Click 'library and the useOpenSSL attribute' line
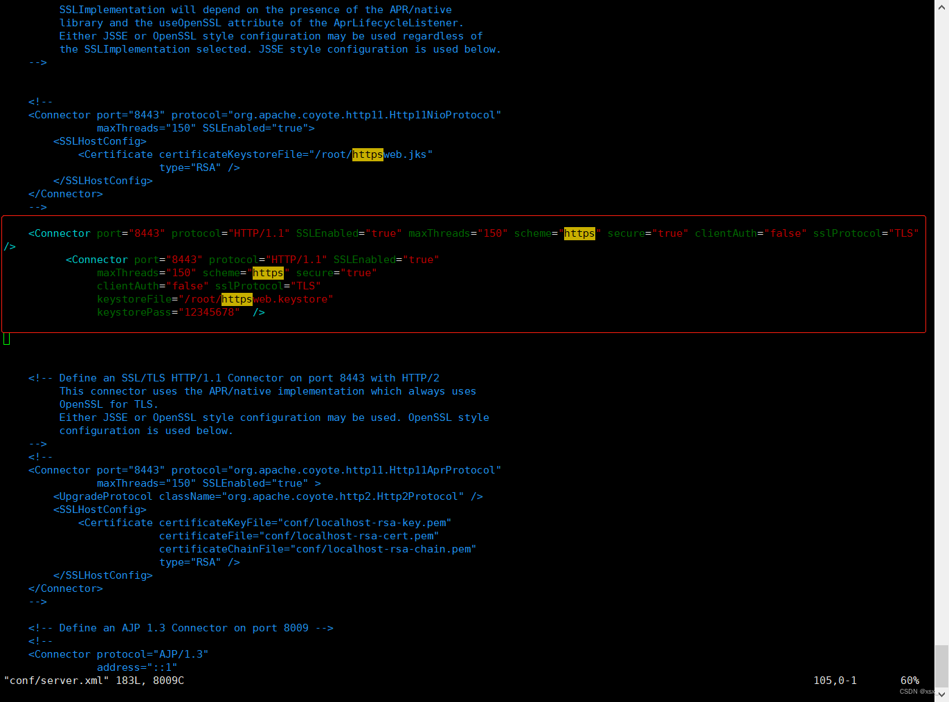Image resolution: width=949 pixels, height=702 pixels. (262, 23)
